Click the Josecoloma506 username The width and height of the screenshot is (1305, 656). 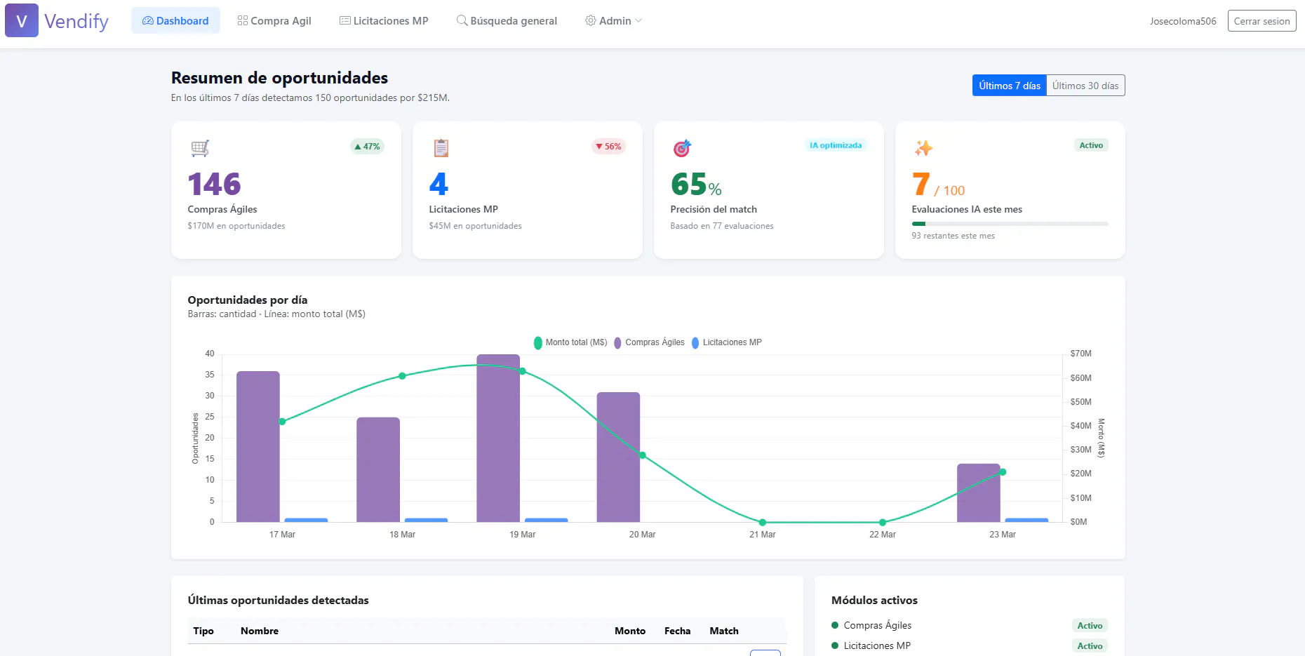pos(1183,21)
